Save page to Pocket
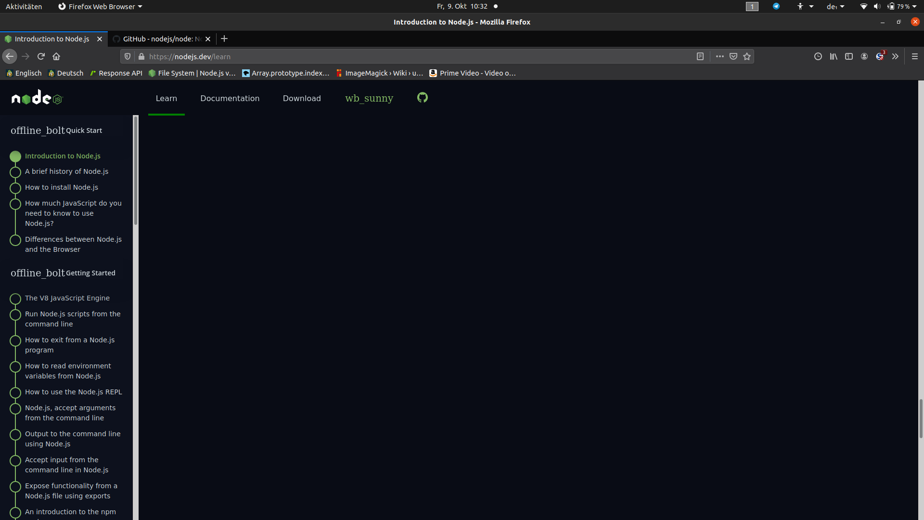The width and height of the screenshot is (924, 520). [733, 56]
